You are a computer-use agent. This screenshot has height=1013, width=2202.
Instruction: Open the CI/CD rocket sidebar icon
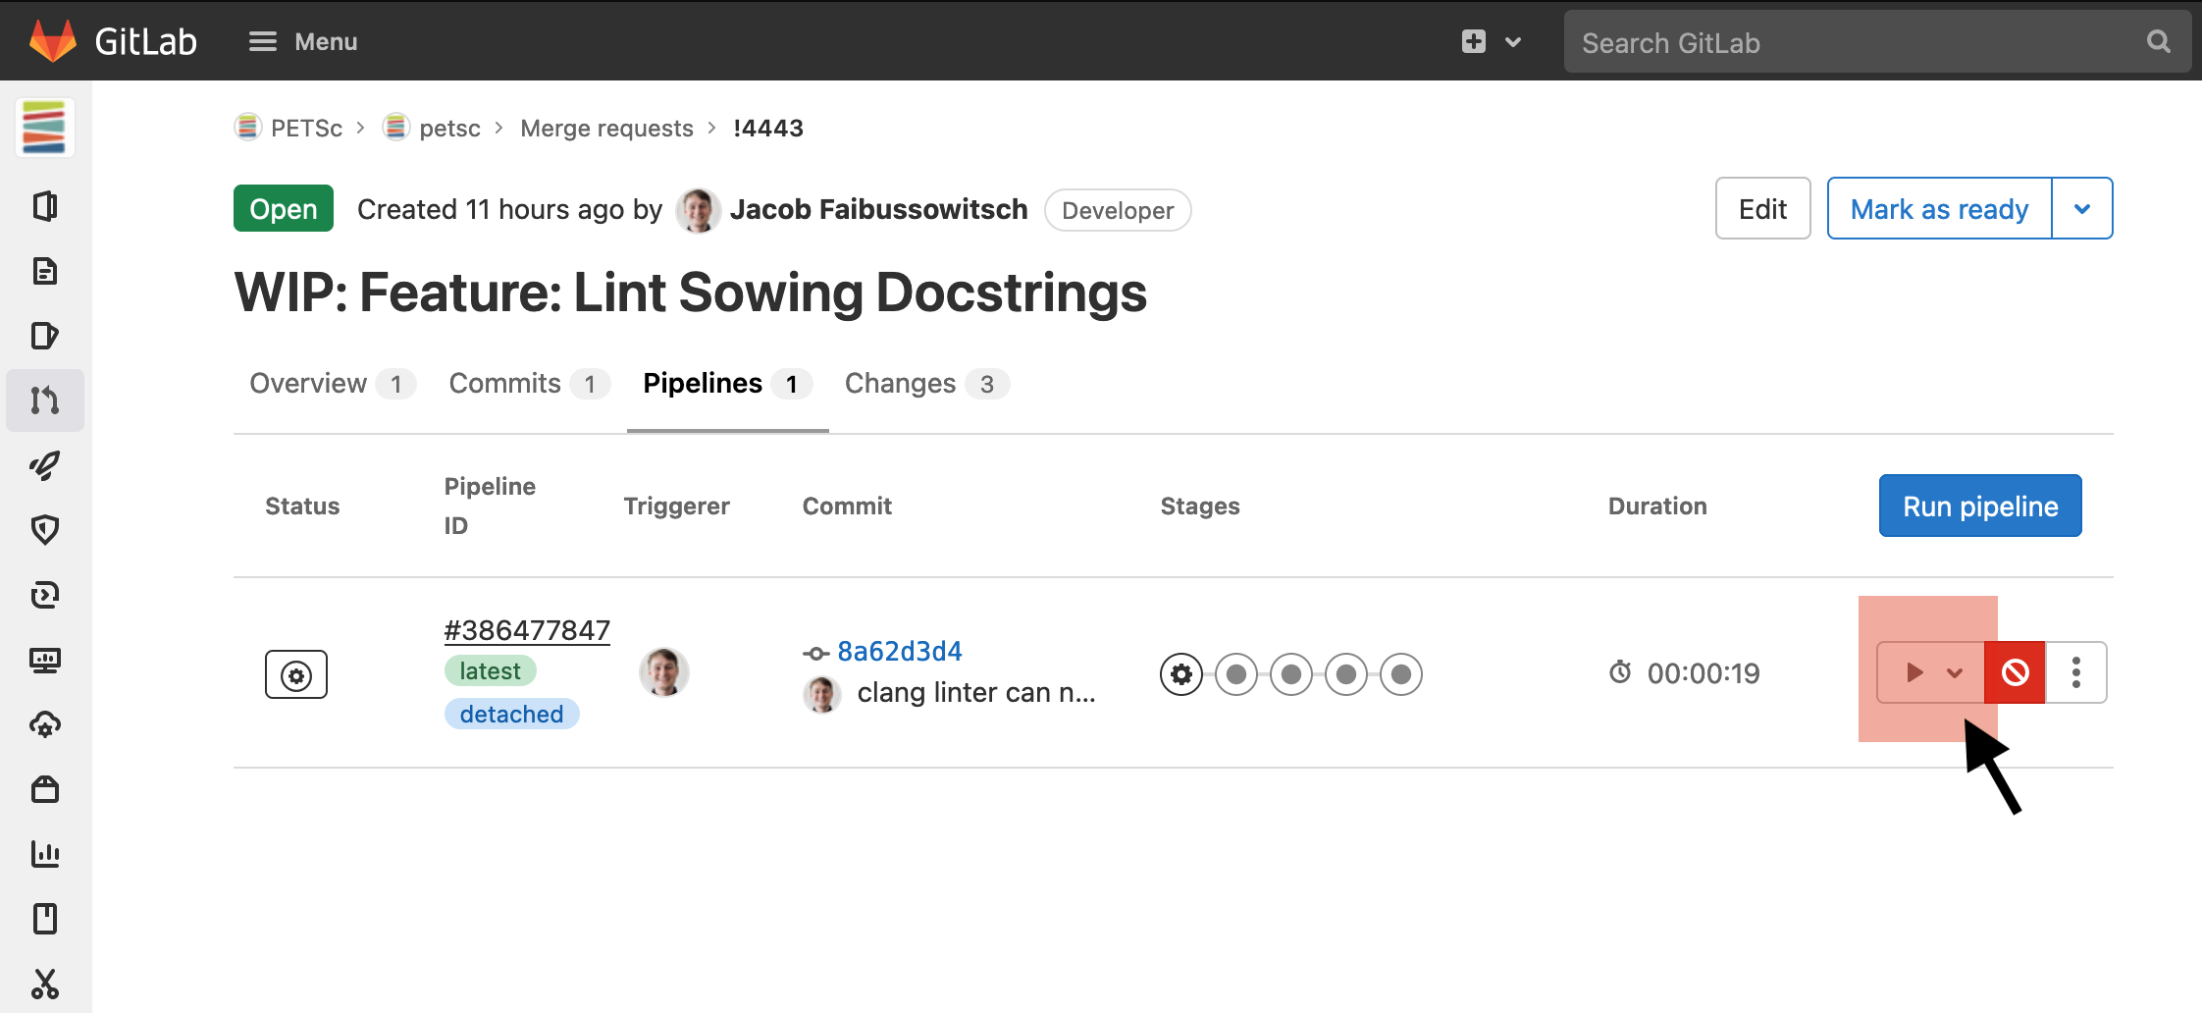coord(45,465)
